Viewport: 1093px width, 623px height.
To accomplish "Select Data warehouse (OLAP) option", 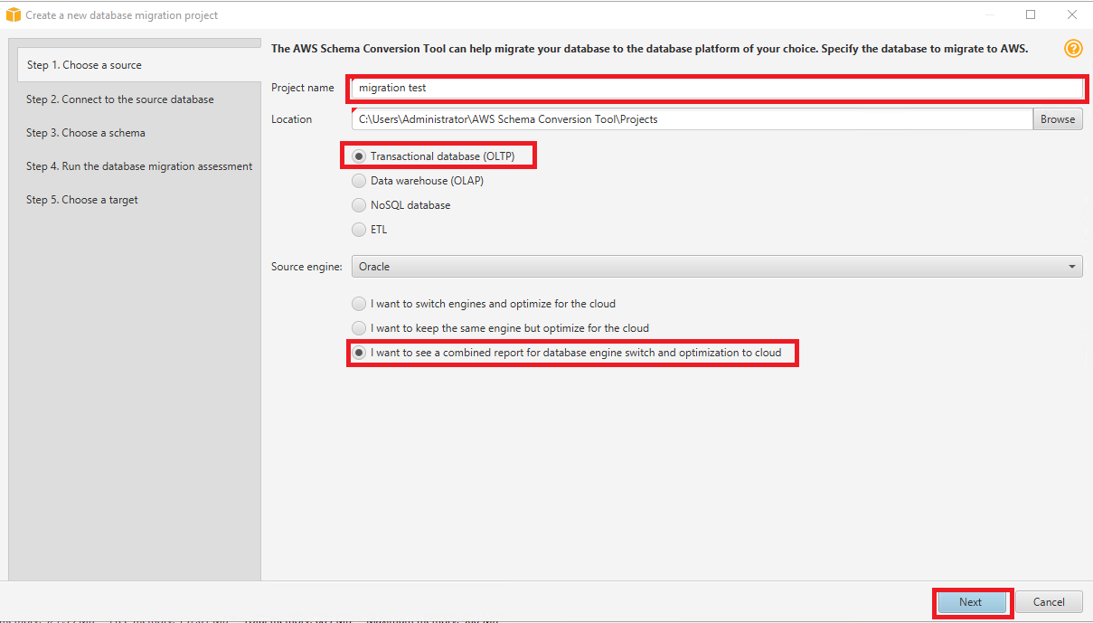I will 359,181.
